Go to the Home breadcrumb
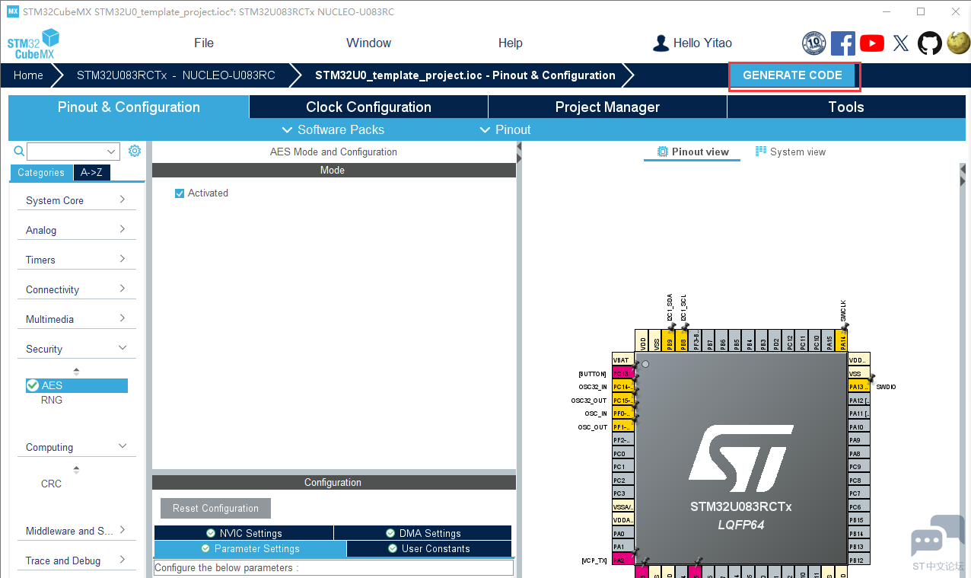The height and width of the screenshot is (578, 971). pos(28,75)
